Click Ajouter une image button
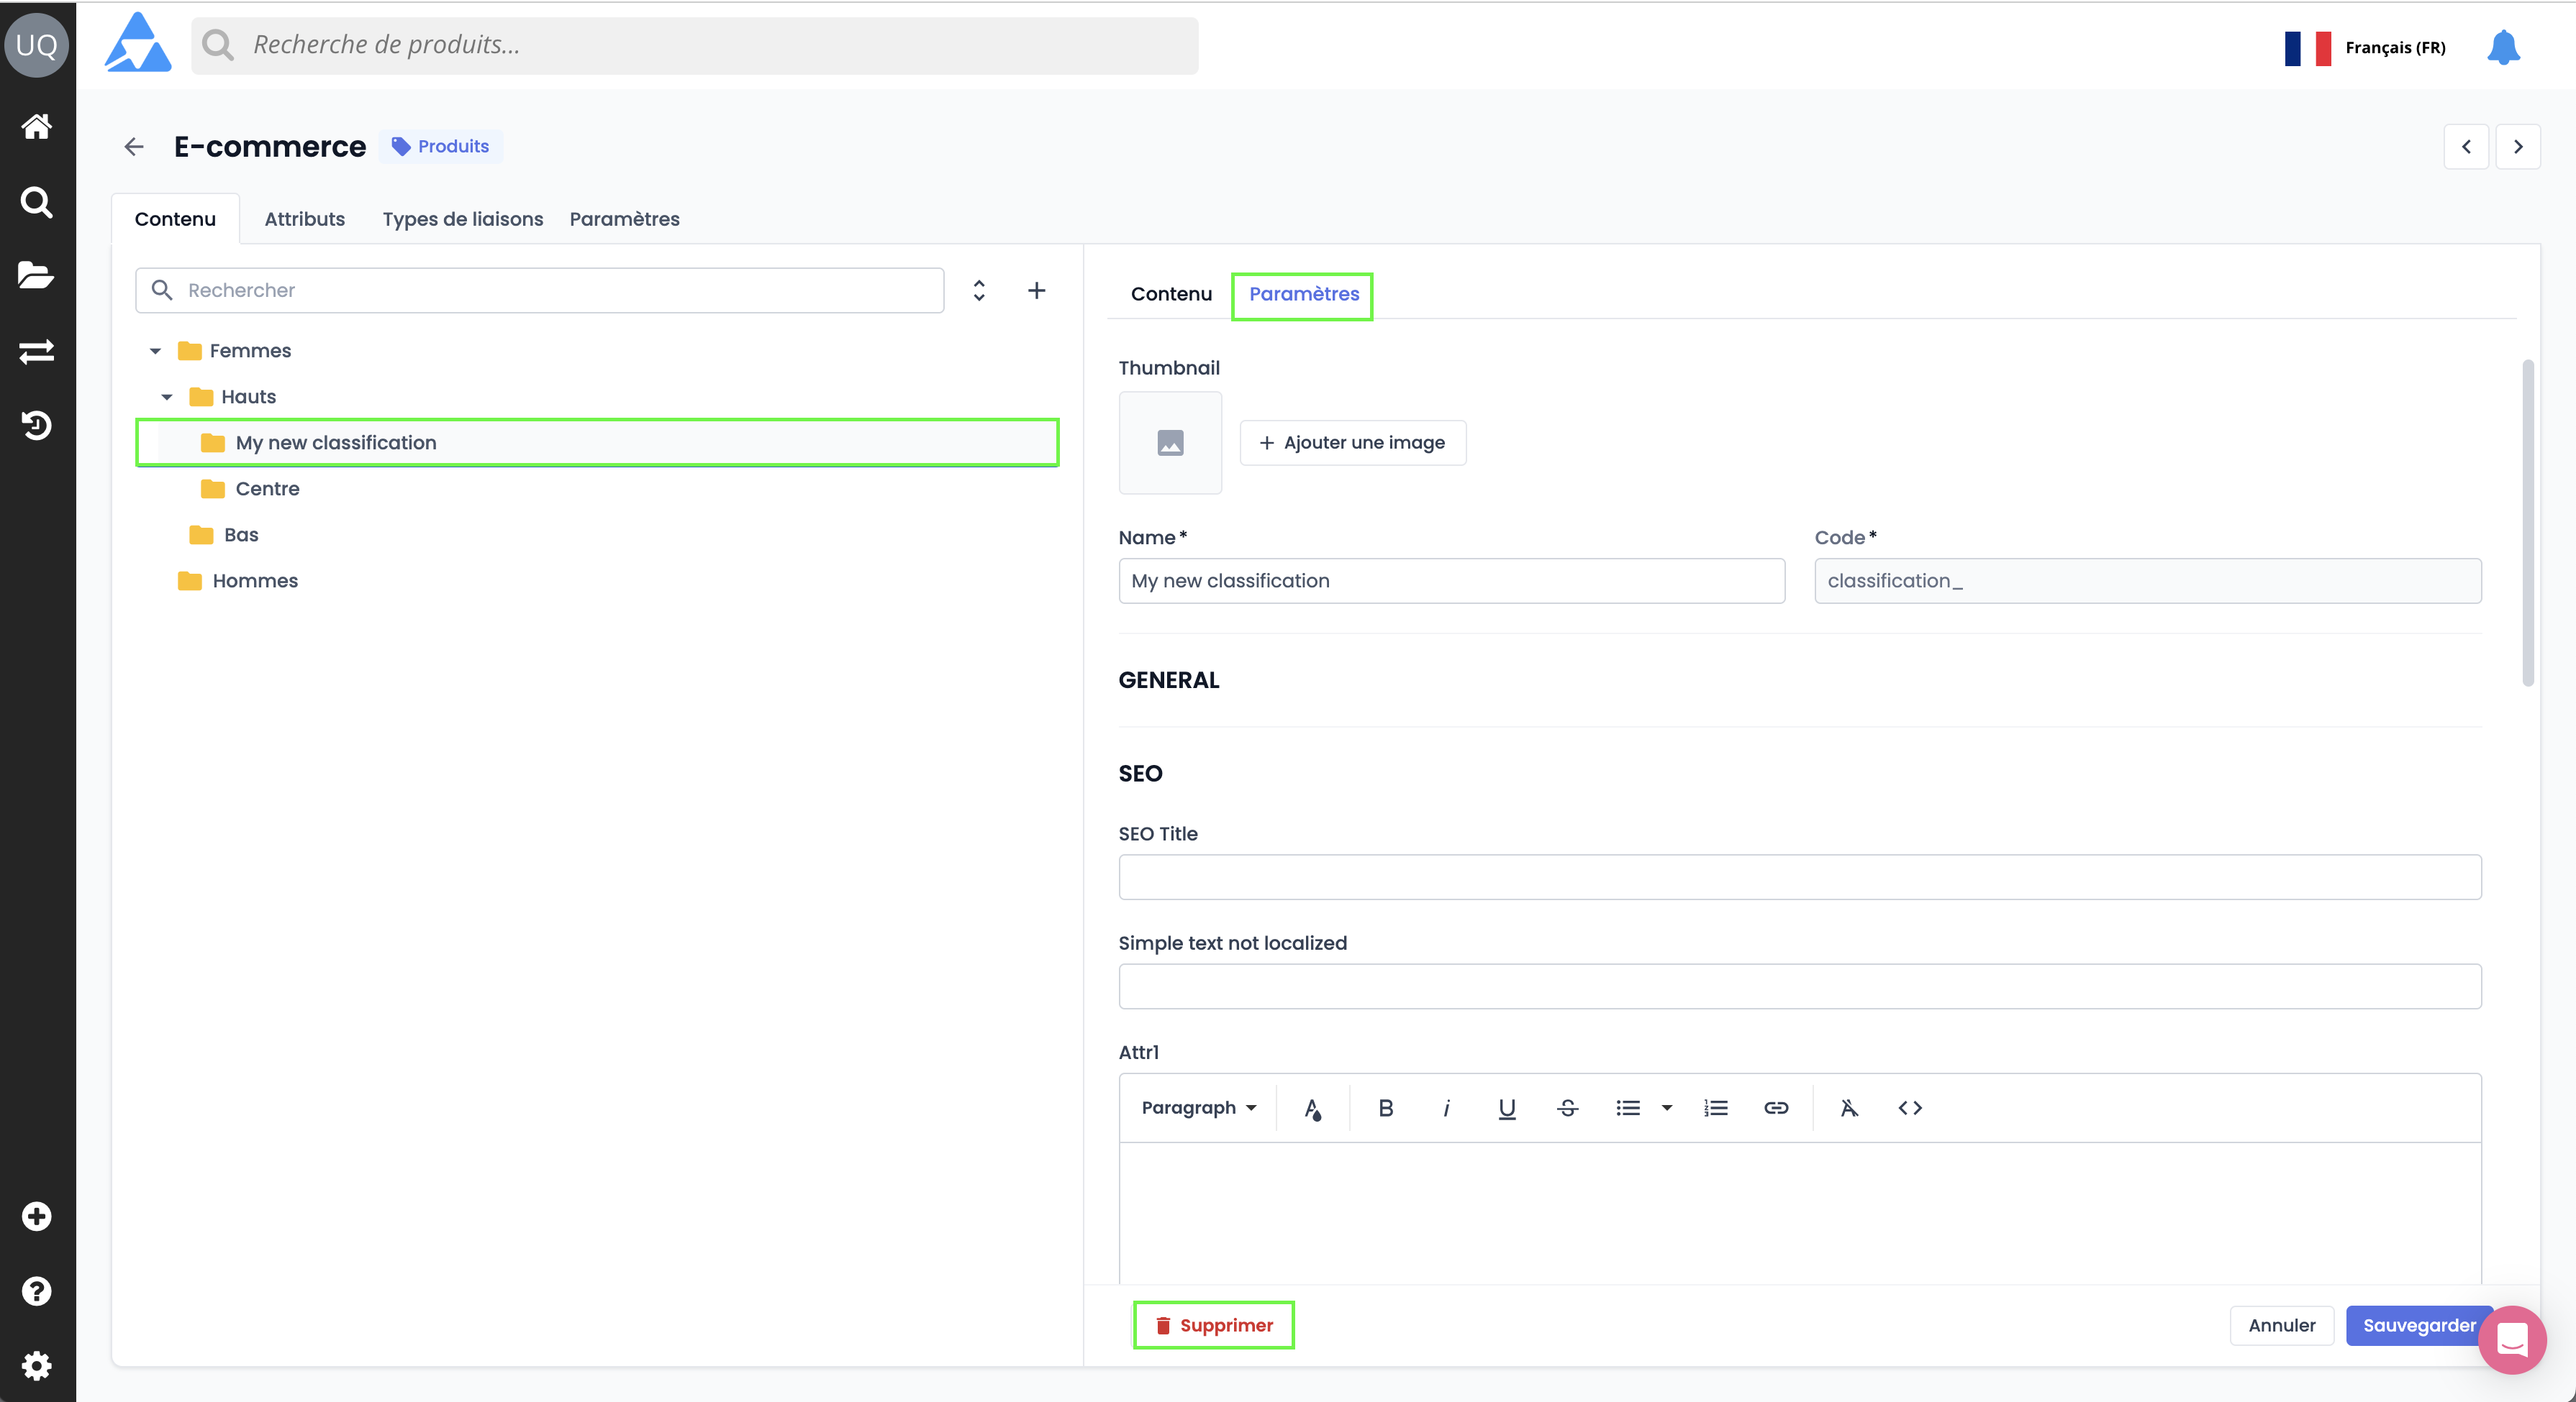The width and height of the screenshot is (2576, 1402). 1353,443
